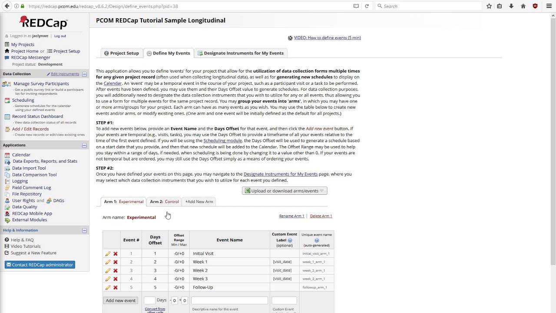Open the How to define events video link
556x313 pixels.
(327, 38)
